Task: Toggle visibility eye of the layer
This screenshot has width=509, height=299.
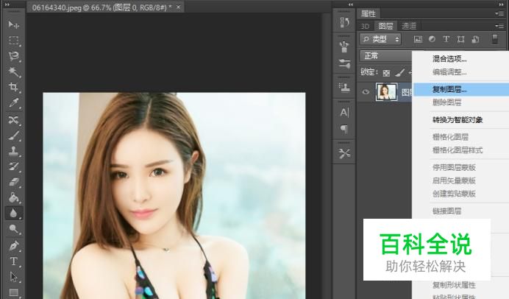Action: (x=366, y=92)
